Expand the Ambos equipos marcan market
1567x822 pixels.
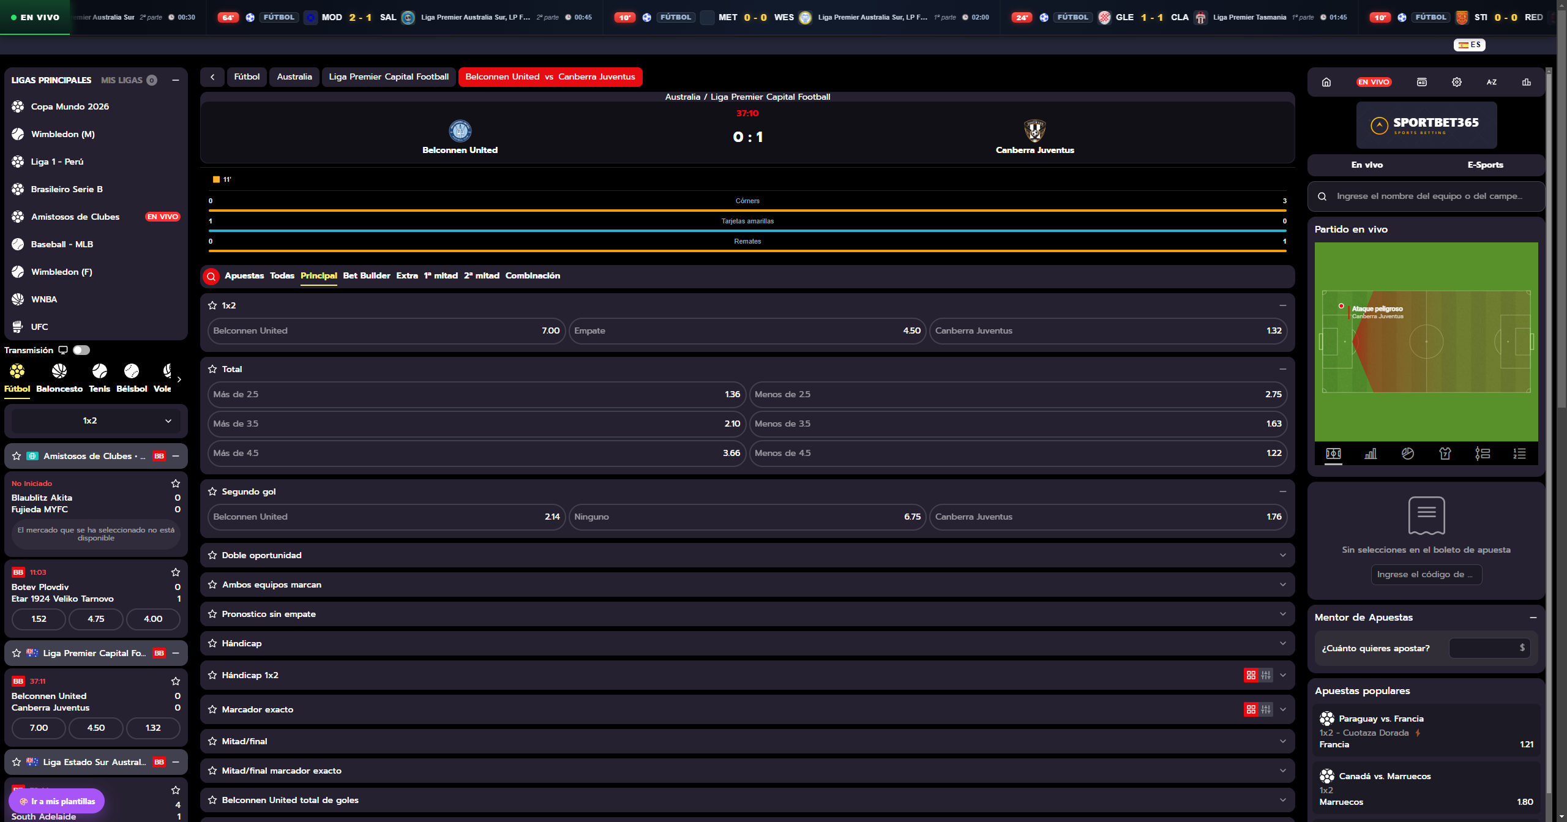point(1283,585)
